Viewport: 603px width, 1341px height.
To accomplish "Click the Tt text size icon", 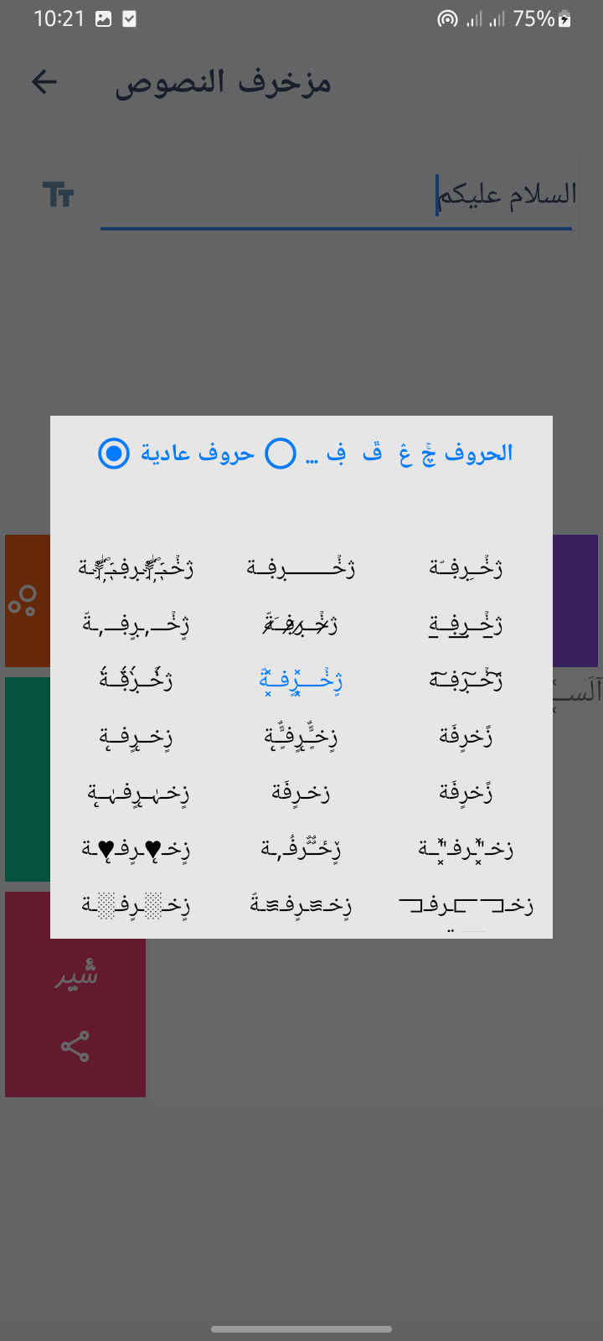I will click(x=59, y=194).
